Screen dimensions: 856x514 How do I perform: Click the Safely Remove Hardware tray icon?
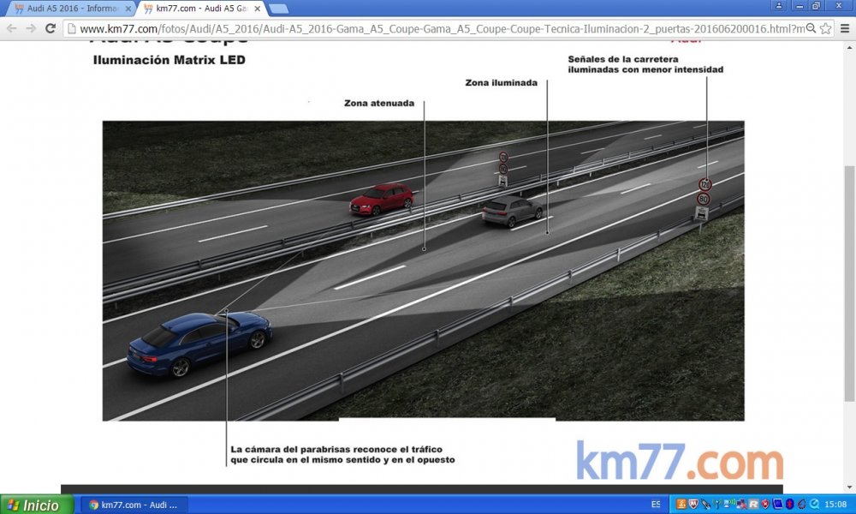coord(705,505)
